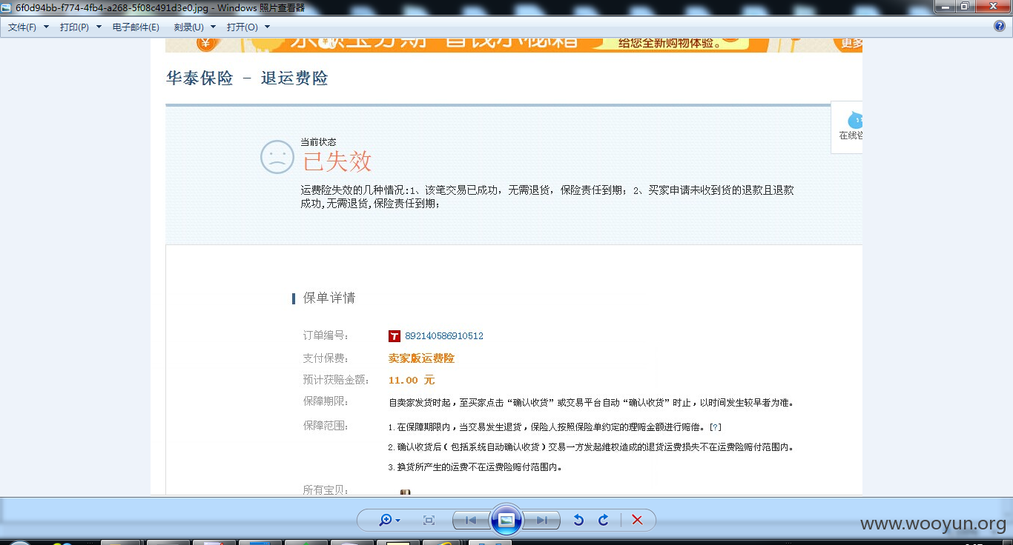Rotate the photo clockwise

[x=604, y=521]
